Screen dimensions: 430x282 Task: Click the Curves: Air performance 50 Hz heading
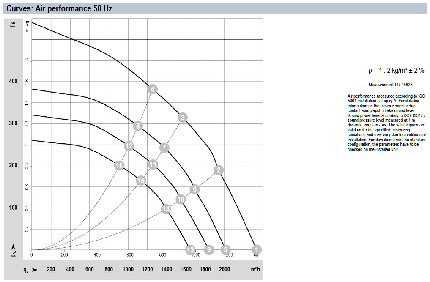(x=59, y=8)
